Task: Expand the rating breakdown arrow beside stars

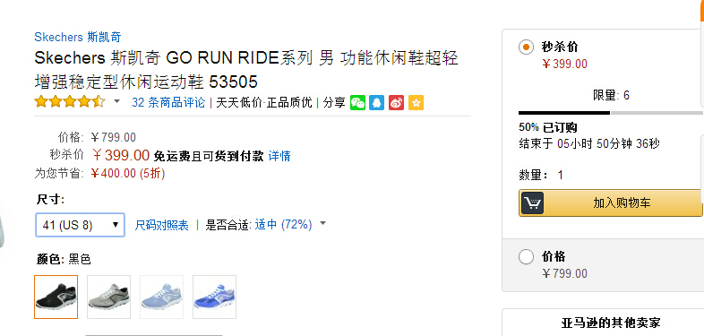Action: coord(116,101)
